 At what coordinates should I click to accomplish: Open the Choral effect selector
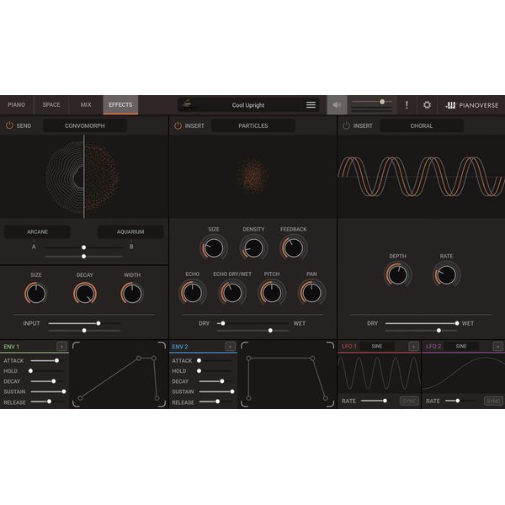coord(421,125)
